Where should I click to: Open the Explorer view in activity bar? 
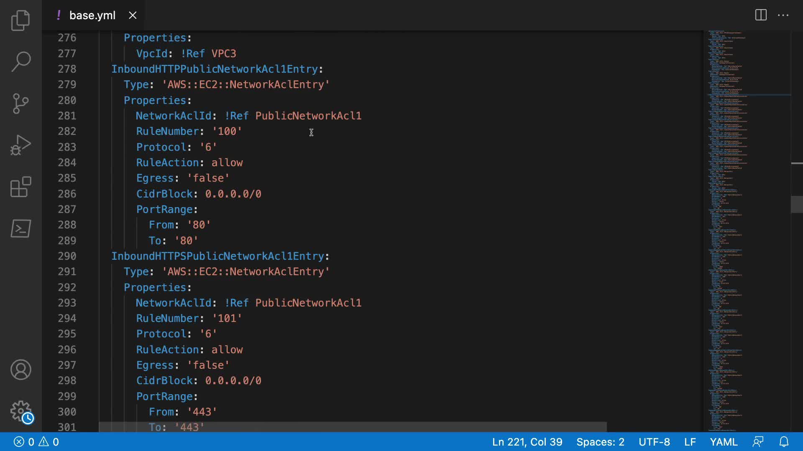coord(20,20)
